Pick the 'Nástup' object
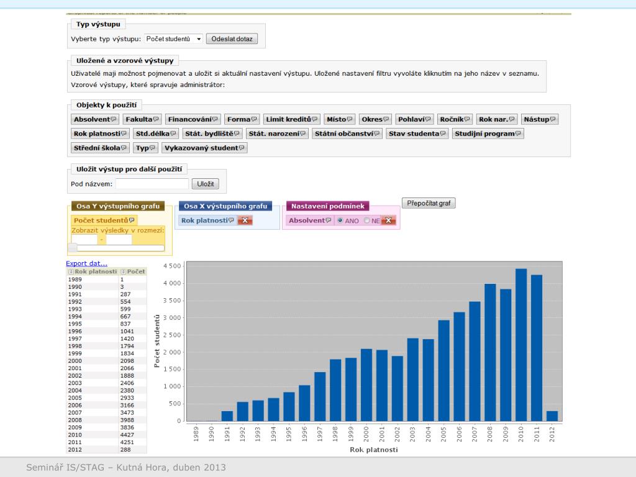 (540, 119)
